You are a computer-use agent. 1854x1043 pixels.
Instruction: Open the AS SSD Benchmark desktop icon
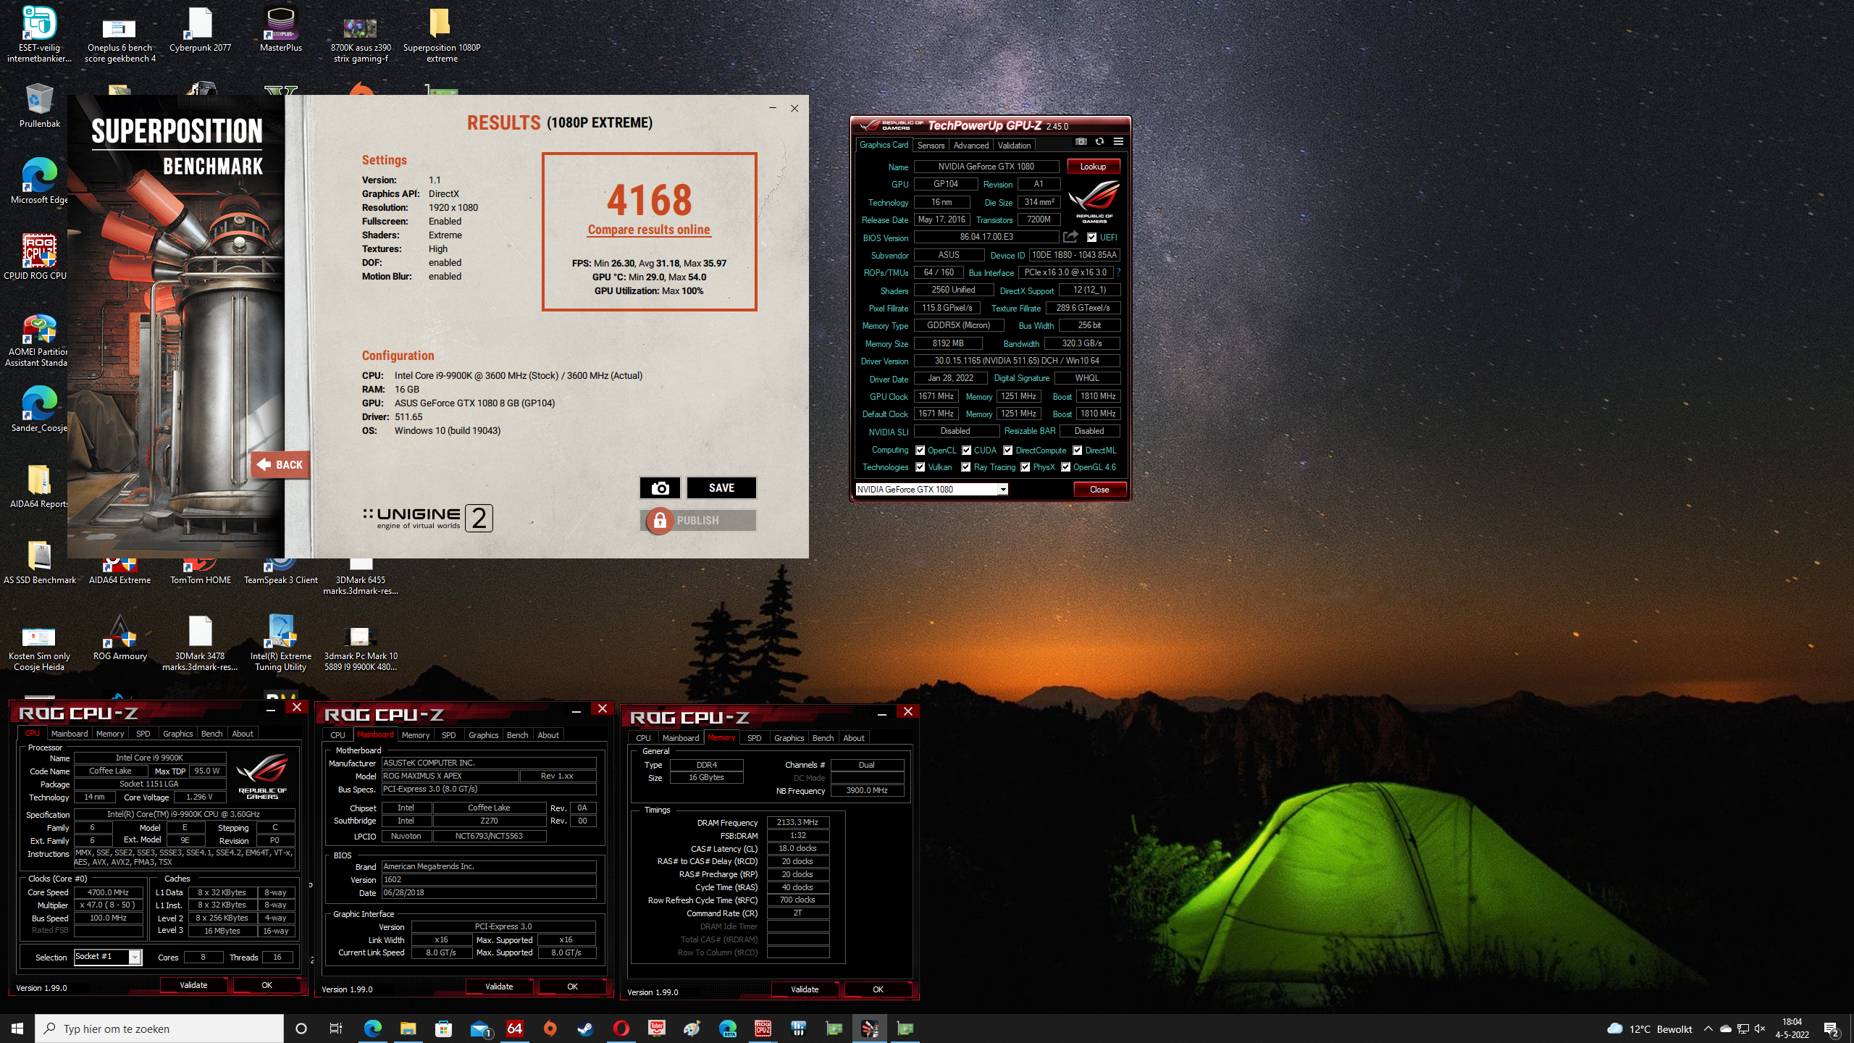(40, 563)
